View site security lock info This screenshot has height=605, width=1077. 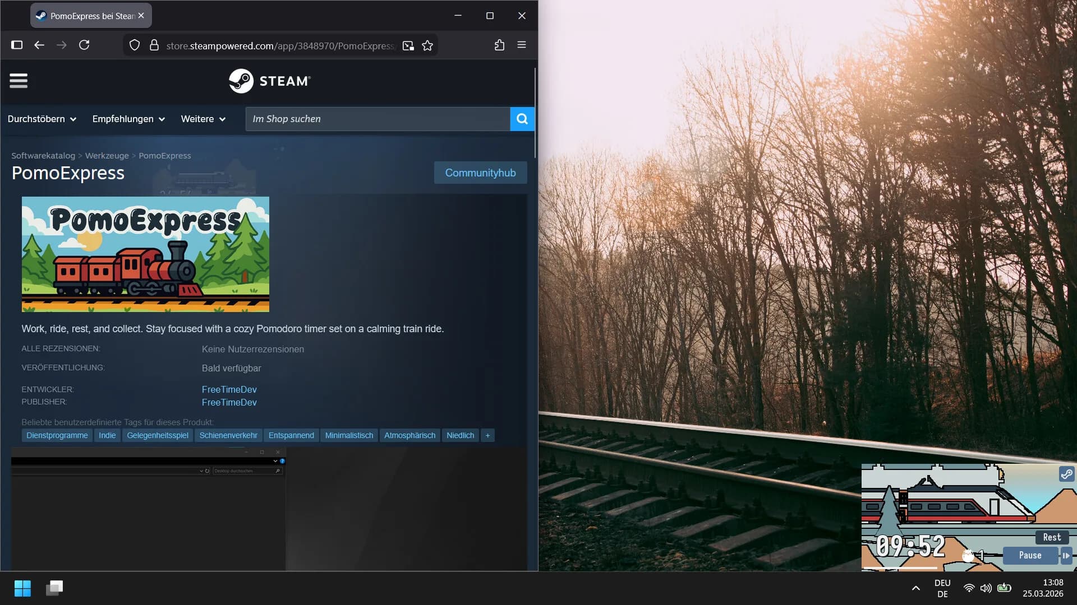tap(154, 45)
